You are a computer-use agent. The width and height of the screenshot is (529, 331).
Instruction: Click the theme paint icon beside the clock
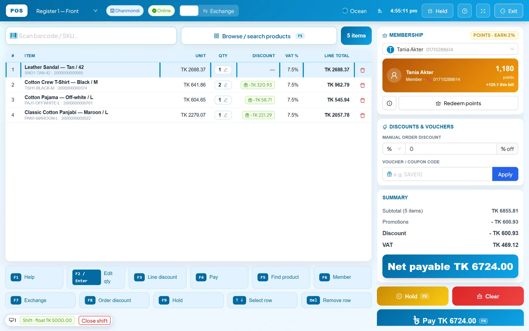pyautogui.click(x=380, y=11)
